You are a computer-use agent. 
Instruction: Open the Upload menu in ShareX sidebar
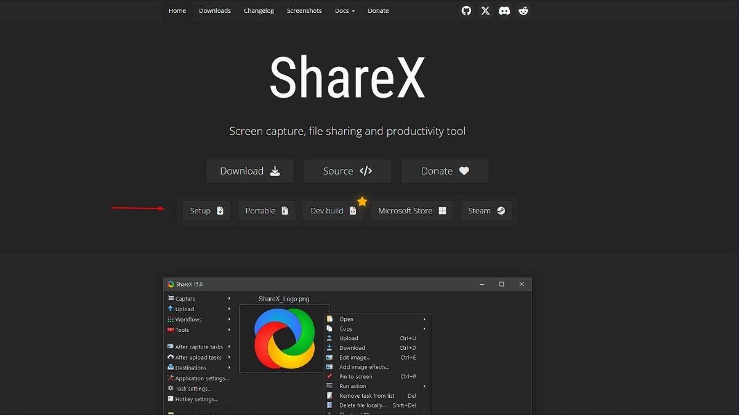pos(200,309)
